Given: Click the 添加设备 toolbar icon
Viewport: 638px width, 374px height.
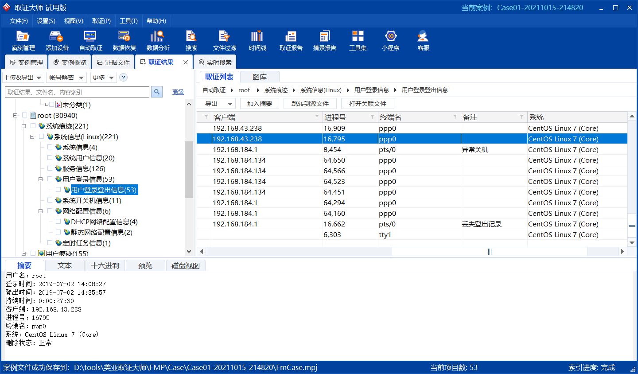Looking at the screenshot, I should (57, 40).
